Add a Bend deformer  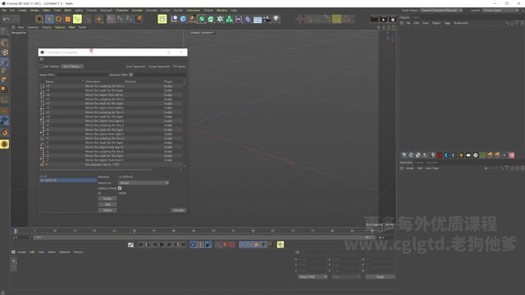coord(248,19)
